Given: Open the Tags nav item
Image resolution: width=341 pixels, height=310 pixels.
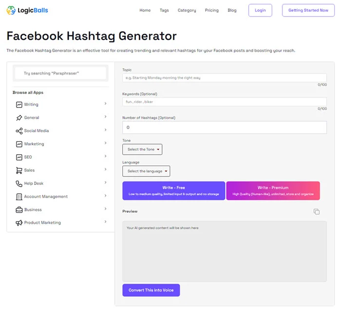Looking at the screenshot, I should (164, 10).
